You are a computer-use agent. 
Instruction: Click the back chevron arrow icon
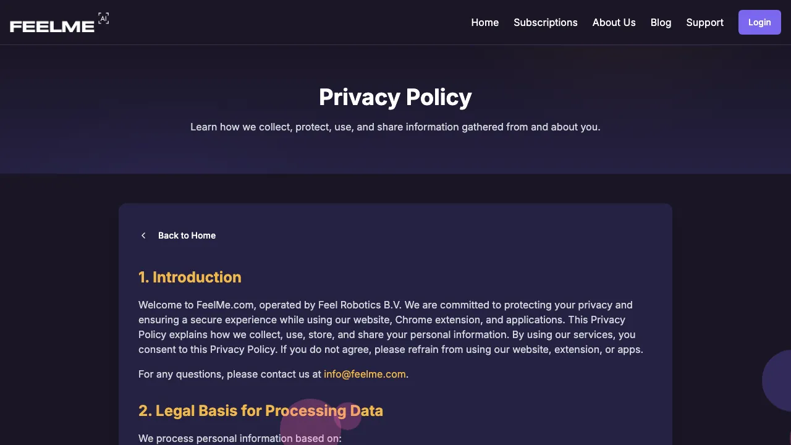tap(143, 235)
